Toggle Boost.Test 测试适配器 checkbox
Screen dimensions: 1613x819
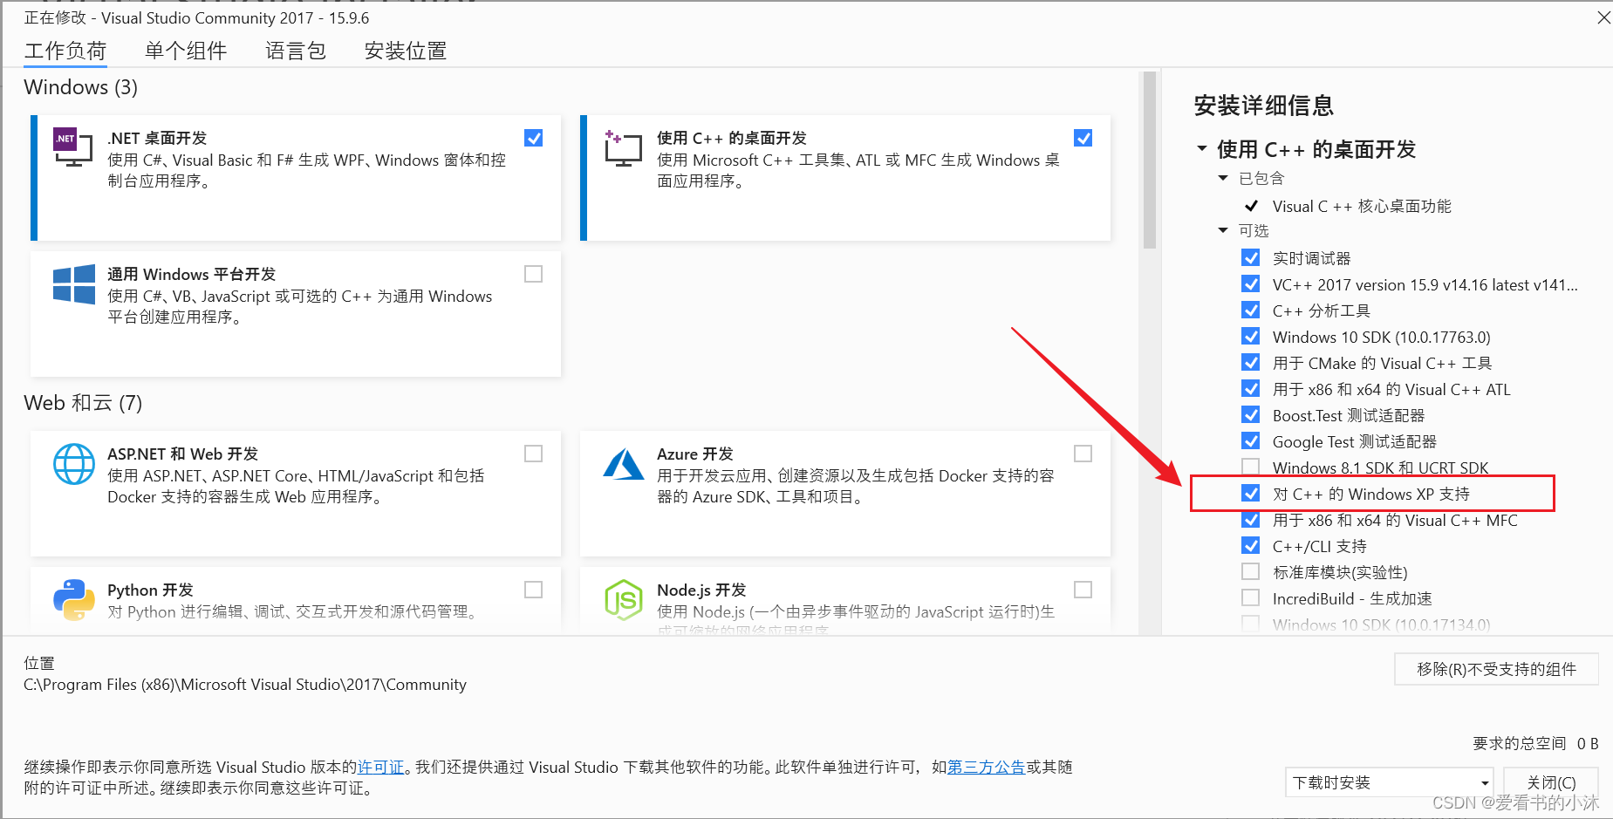coord(1251,415)
